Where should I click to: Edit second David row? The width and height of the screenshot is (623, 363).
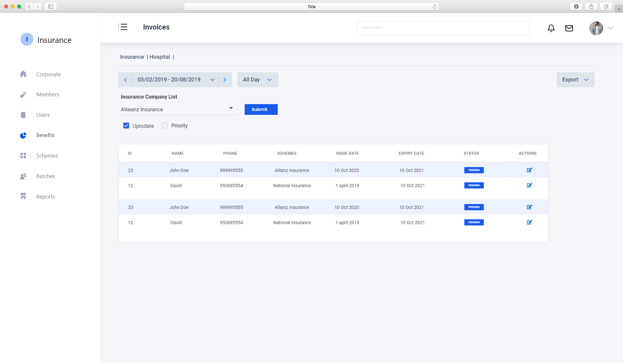click(529, 222)
